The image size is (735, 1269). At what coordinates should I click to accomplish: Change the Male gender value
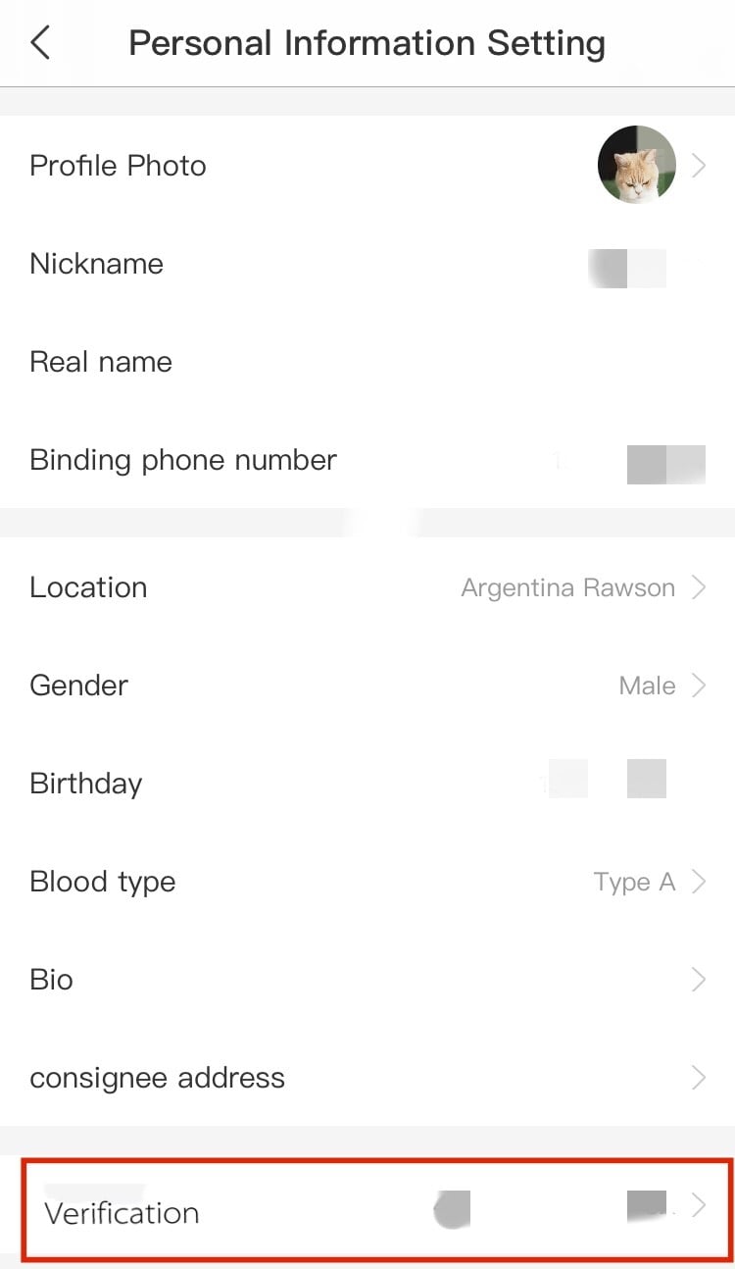[x=647, y=685]
